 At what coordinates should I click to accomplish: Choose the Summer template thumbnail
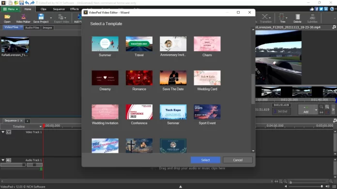pos(105,44)
